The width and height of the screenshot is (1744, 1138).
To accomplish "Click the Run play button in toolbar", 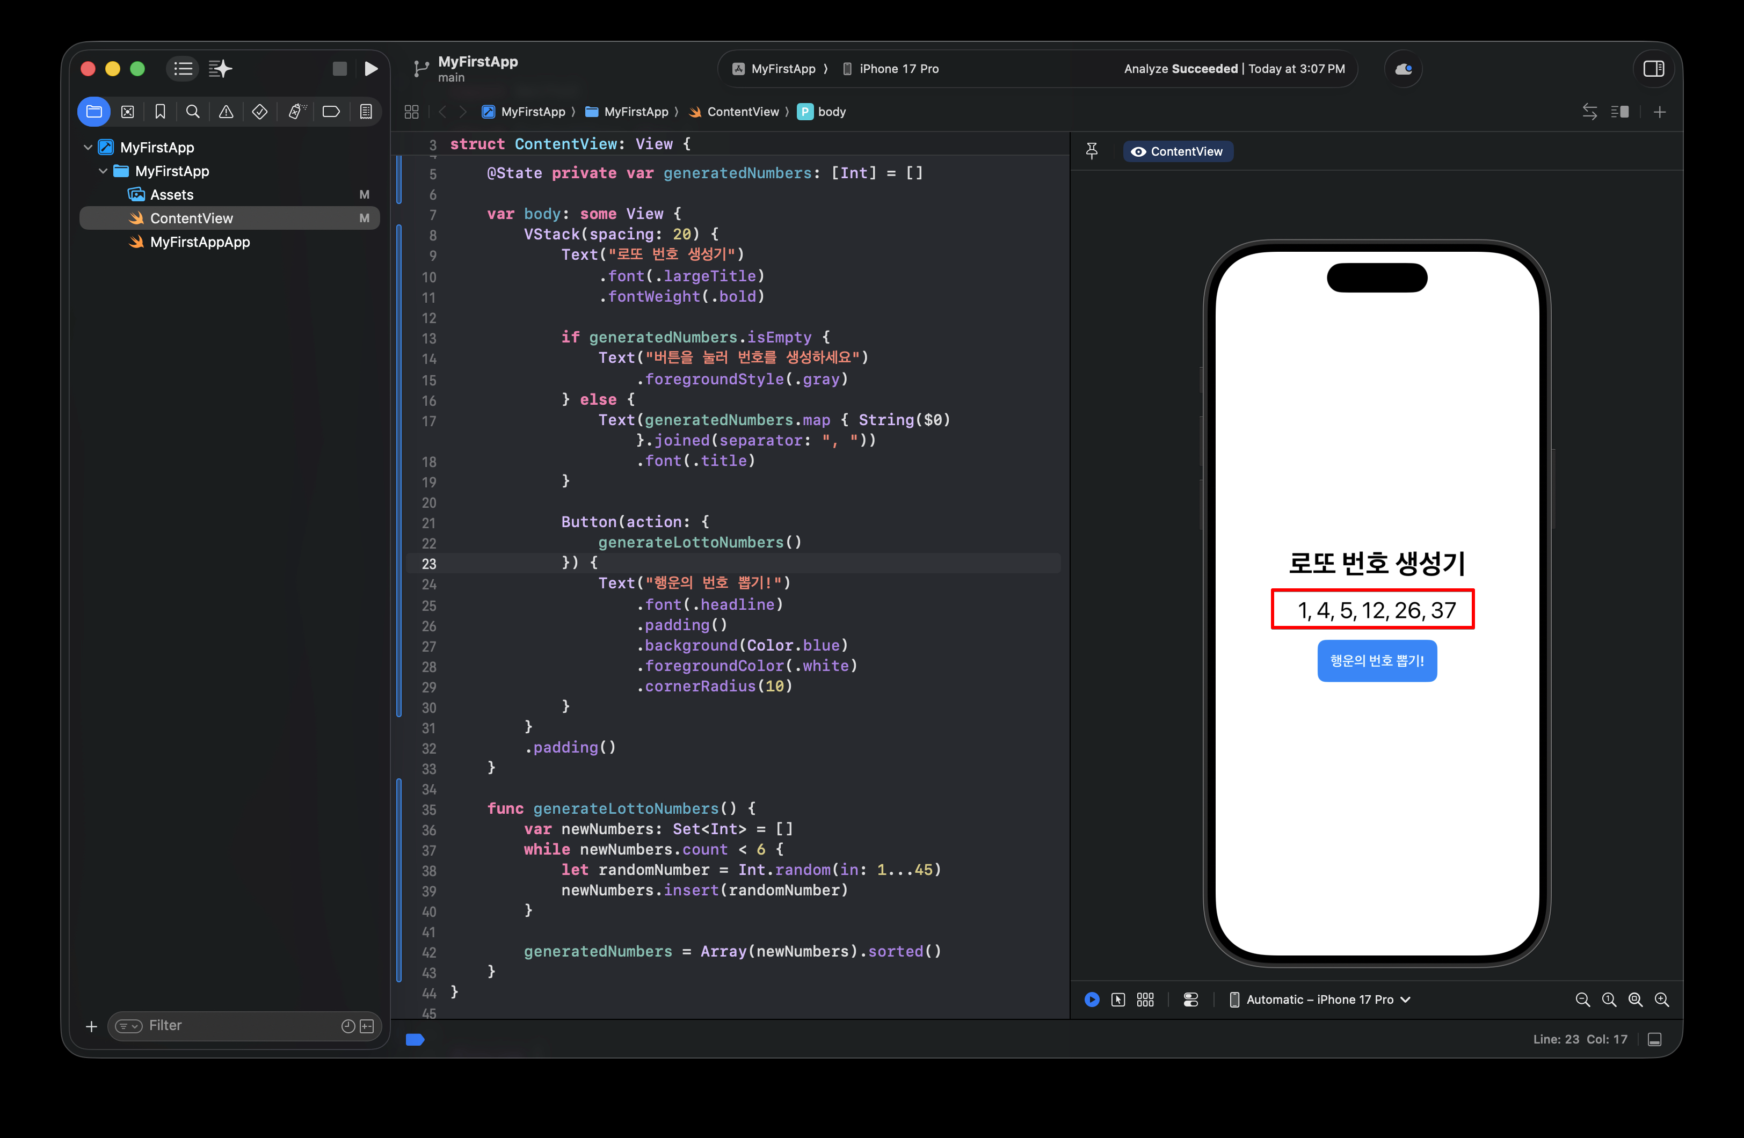I will [371, 69].
